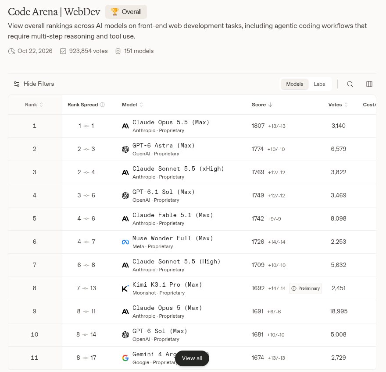This screenshot has height=372, width=386.
Task: Click Anthropic logo for Claude Opus 5.5 (Max)
Action: coord(125,126)
